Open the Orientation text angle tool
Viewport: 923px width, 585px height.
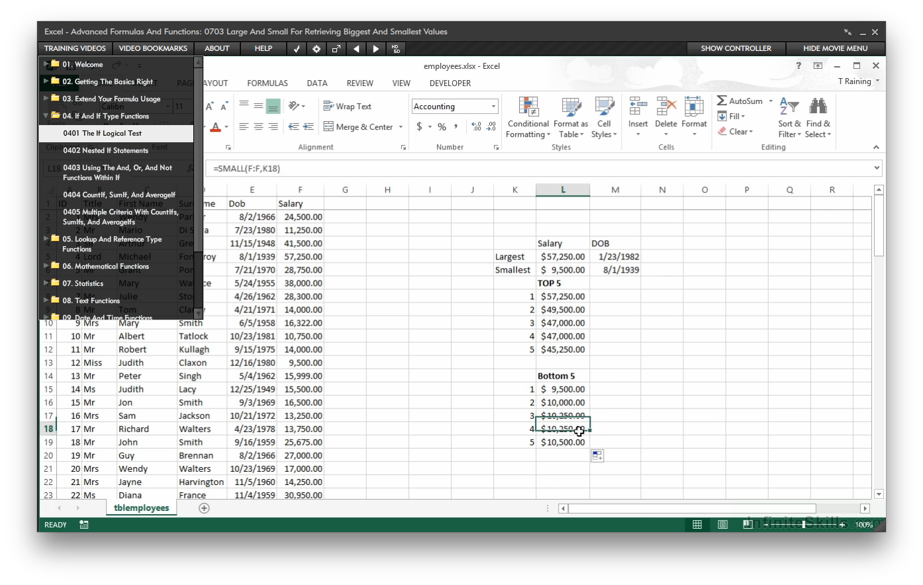296,106
